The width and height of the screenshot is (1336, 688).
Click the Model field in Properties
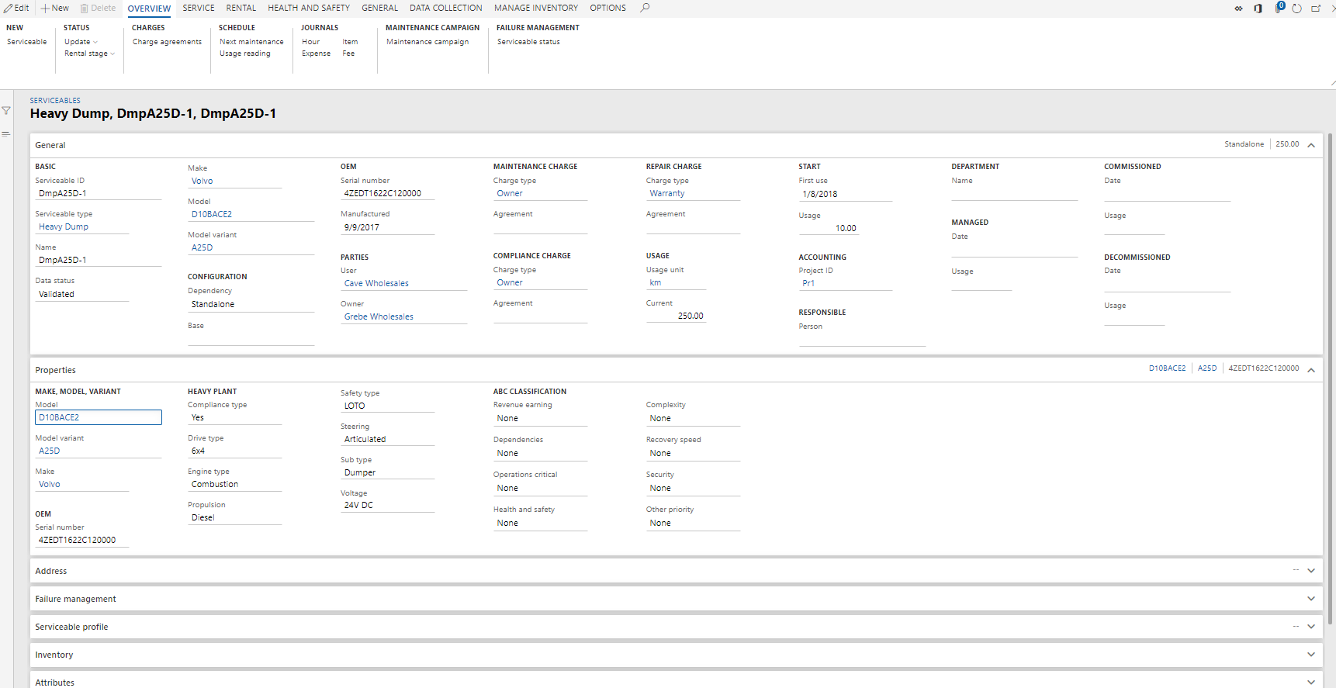pos(99,417)
